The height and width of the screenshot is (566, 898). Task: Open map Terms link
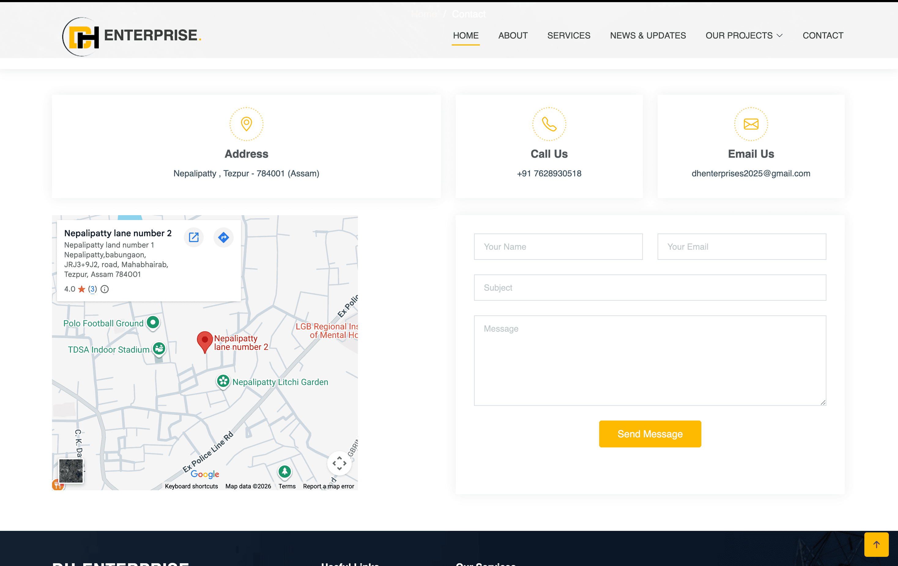pyautogui.click(x=287, y=486)
